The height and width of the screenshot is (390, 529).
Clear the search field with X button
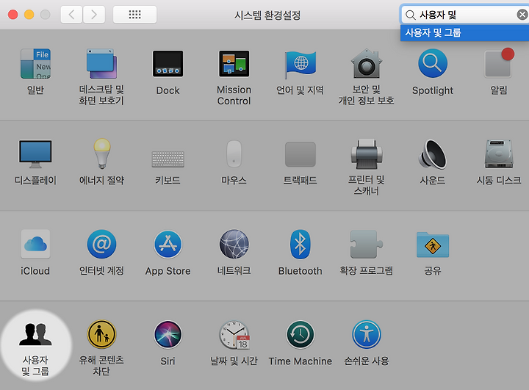522,15
